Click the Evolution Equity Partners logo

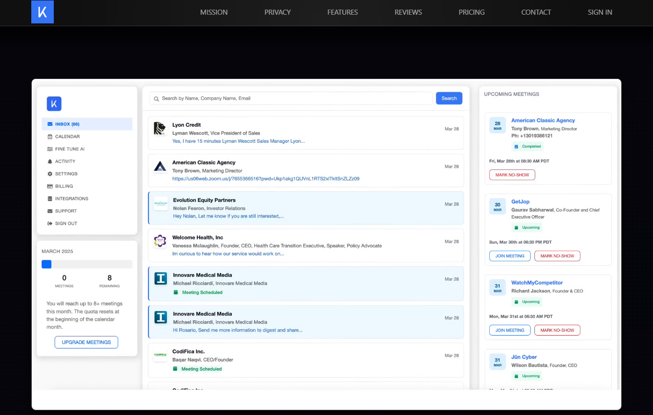coord(160,203)
